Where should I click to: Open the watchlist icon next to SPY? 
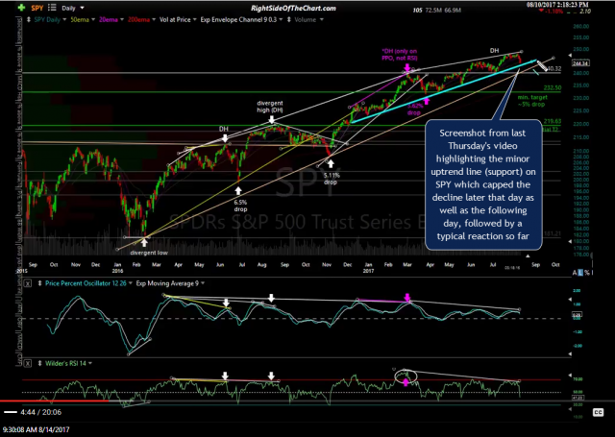click(x=52, y=8)
